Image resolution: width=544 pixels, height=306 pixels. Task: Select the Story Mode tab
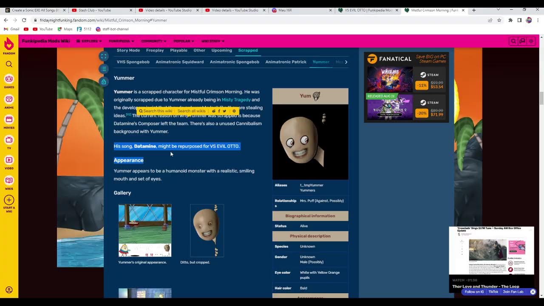pos(128,50)
